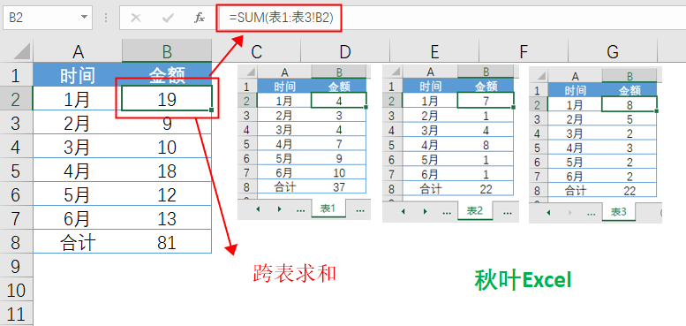Click 表2 image cell with value 7
686x326 pixels.
point(486,101)
